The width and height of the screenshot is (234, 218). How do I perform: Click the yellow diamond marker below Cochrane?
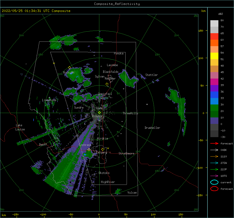pyautogui.click(x=89, y=150)
